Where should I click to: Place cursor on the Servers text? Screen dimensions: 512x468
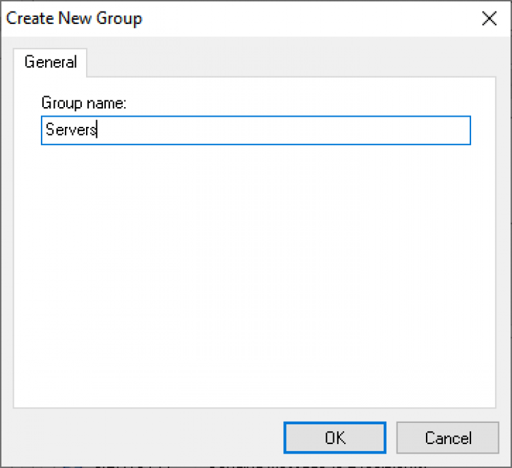[71, 130]
